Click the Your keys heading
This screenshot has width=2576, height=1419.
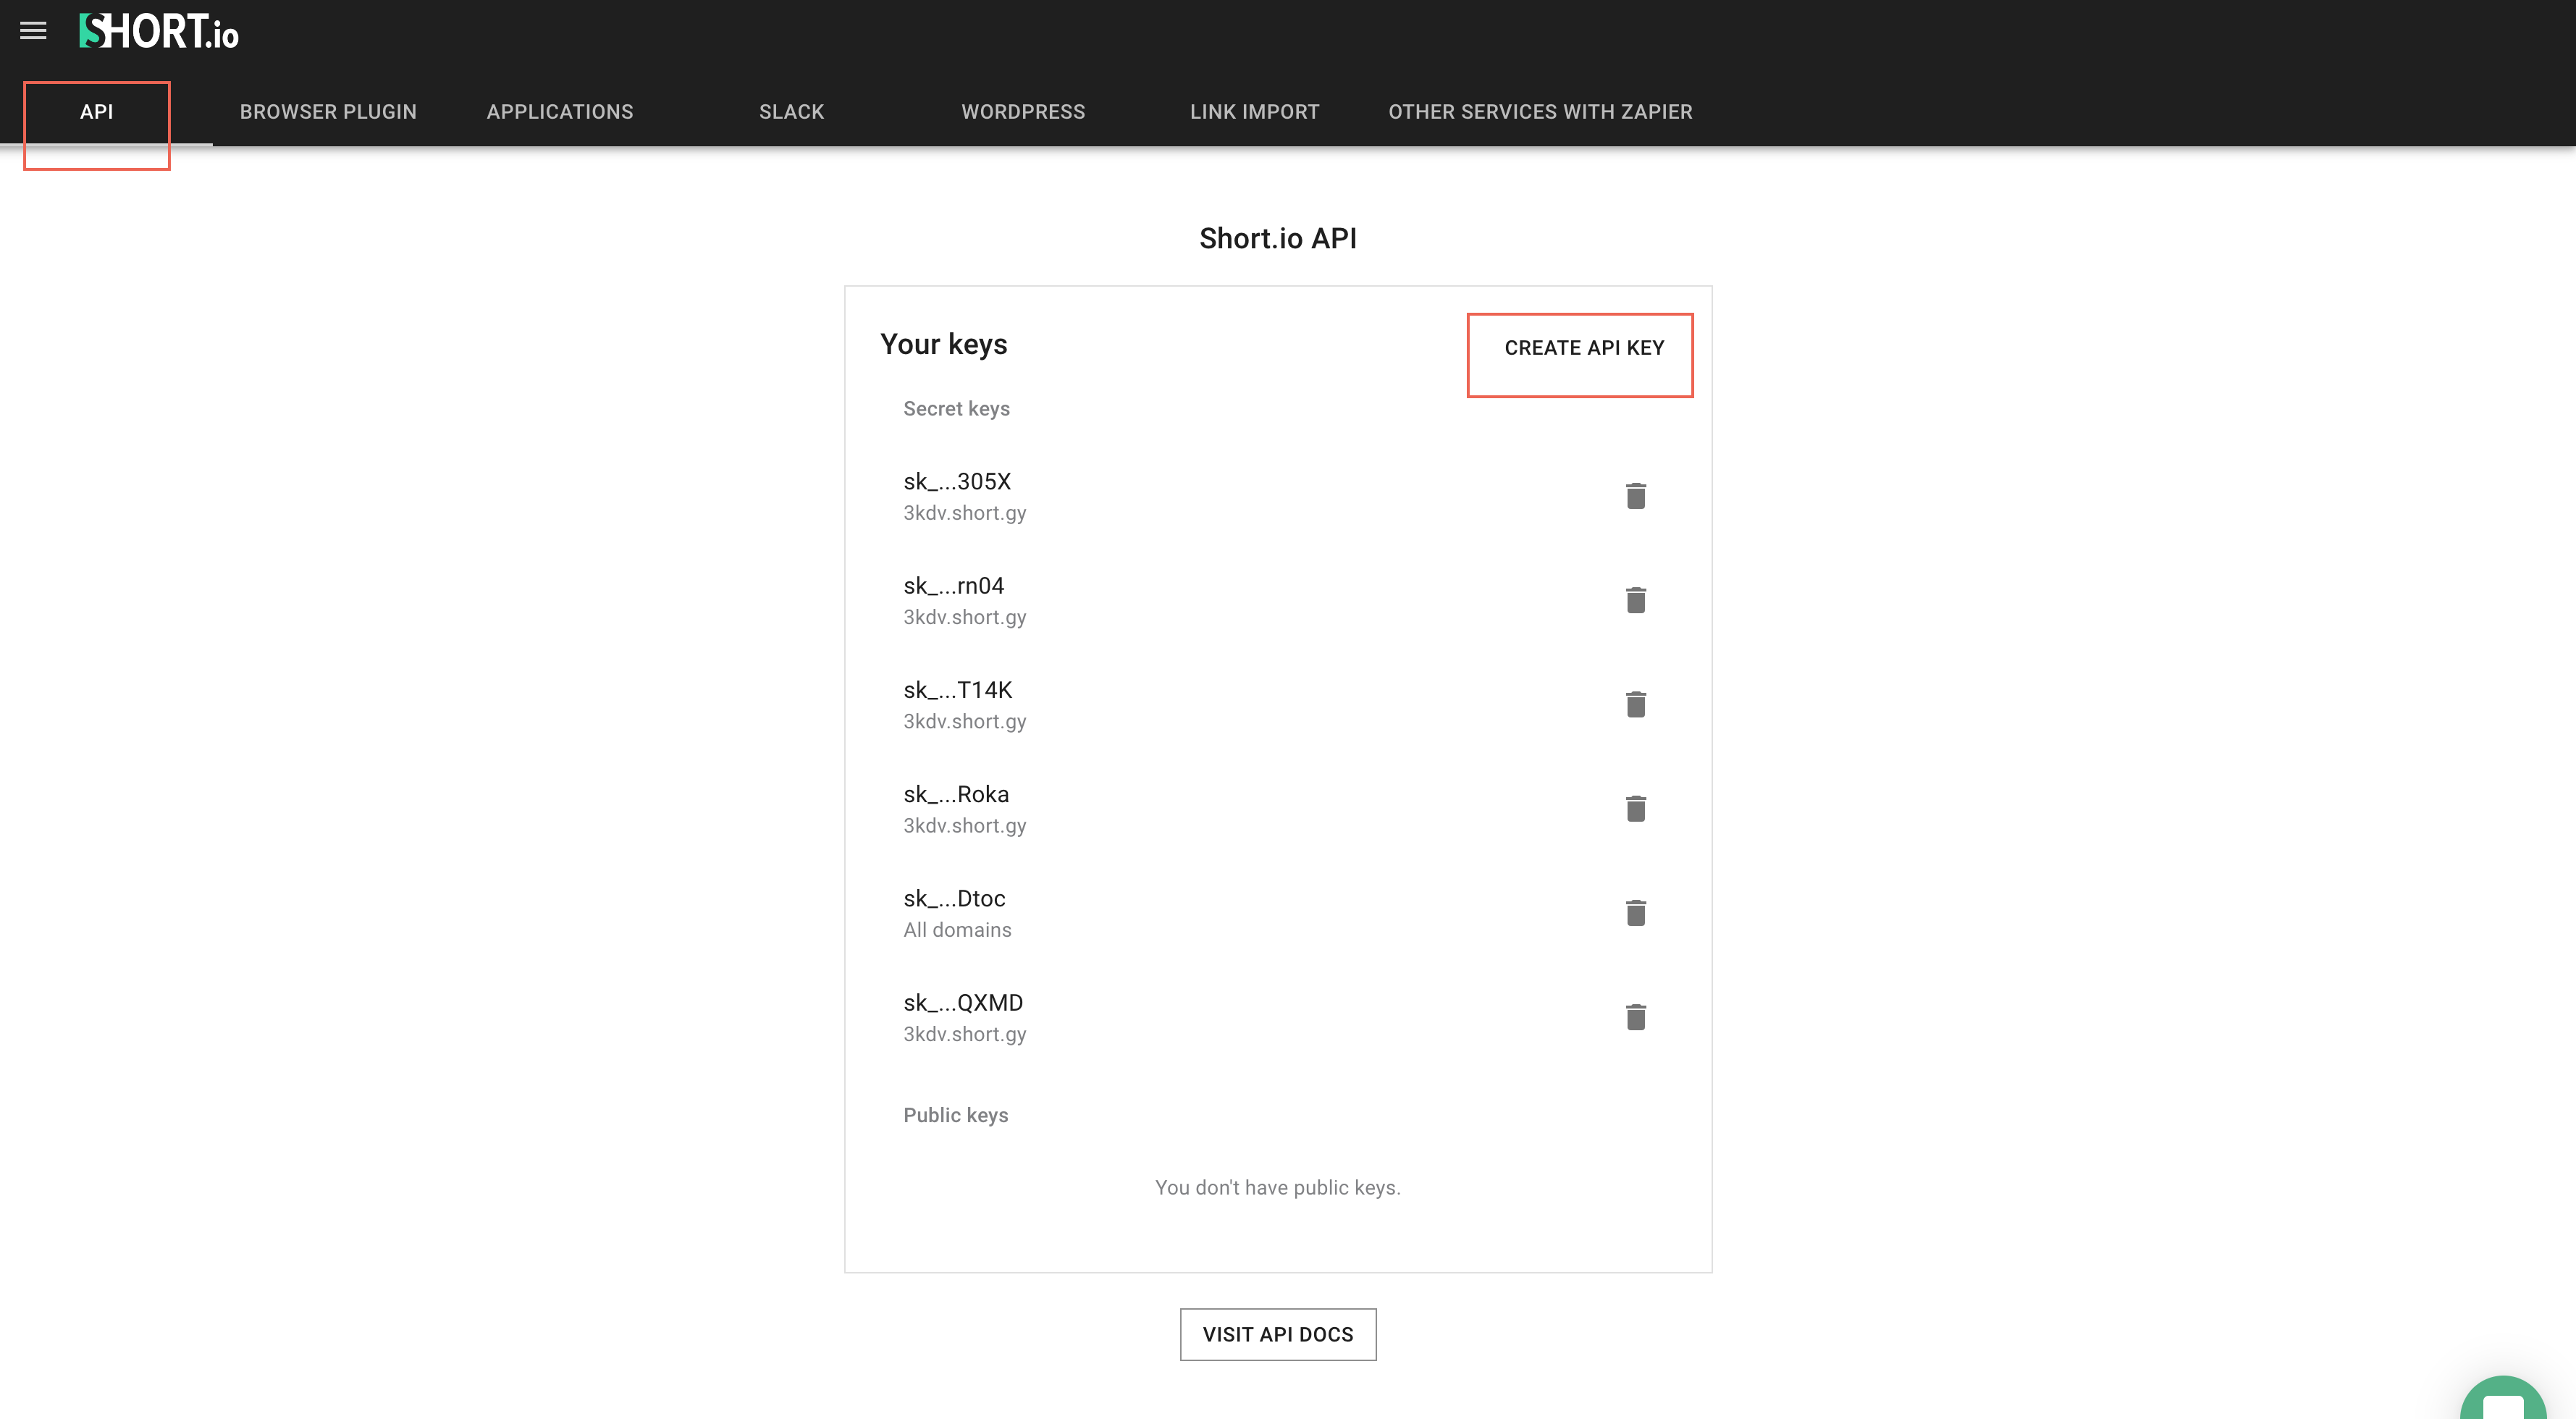point(944,344)
